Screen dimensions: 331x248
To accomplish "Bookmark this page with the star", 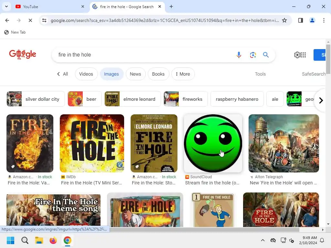I will tap(284, 20).
